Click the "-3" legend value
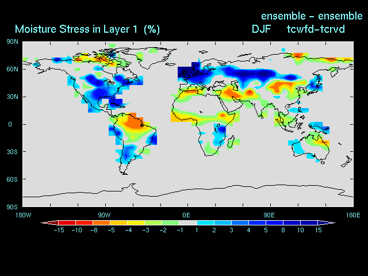Image resolution: width=368 pixels, height=276 pixels. click(x=145, y=230)
